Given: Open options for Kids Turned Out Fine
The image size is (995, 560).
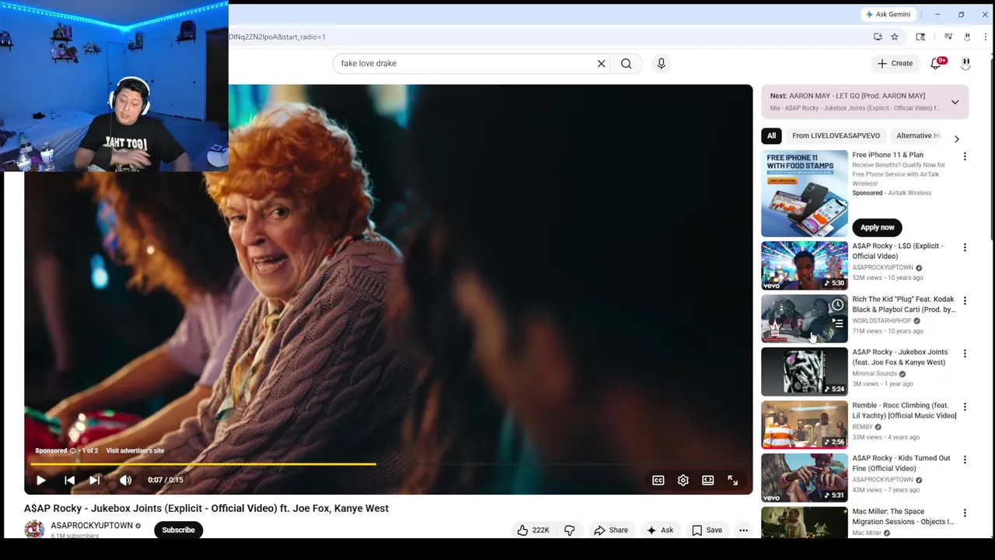Looking at the screenshot, I should (965, 460).
